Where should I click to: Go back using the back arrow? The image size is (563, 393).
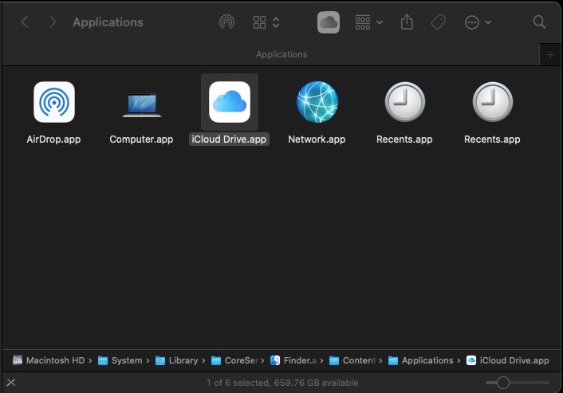coord(25,22)
